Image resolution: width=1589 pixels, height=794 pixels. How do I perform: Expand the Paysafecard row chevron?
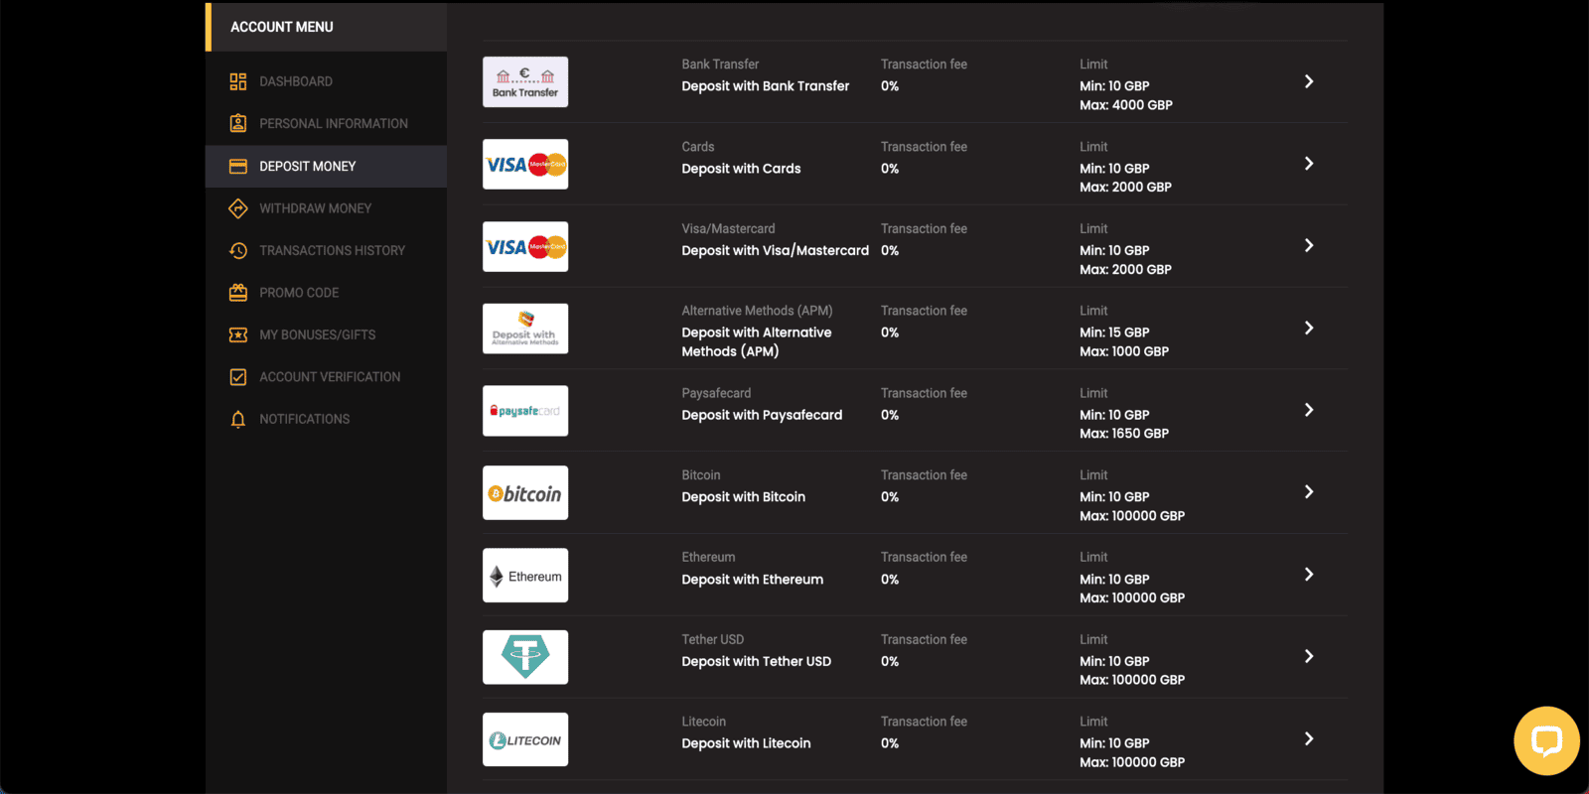click(x=1309, y=410)
